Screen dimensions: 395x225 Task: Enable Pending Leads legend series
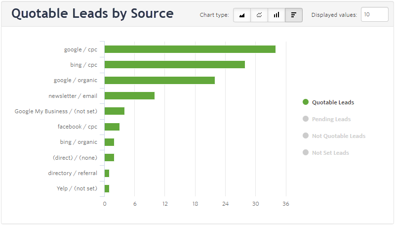pos(327,119)
